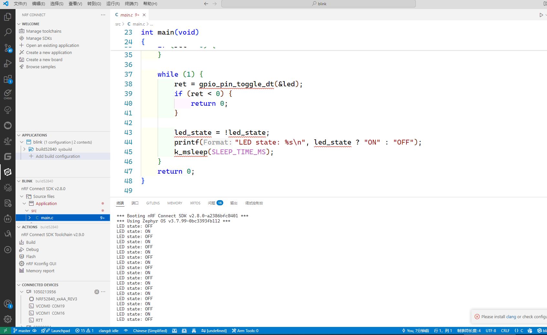Collapse the BLINK build52840 section
547x335 pixels.
[19, 181]
